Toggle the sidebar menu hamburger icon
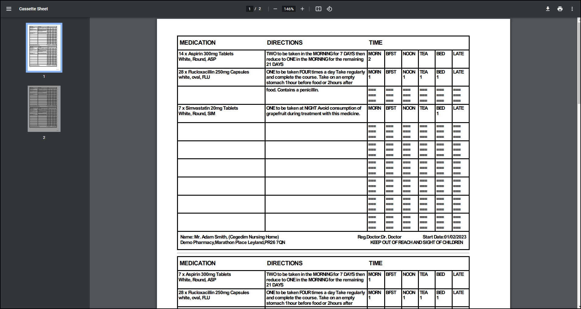 tap(9, 9)
